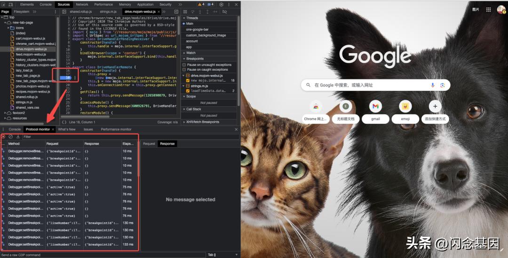The image size is (508, 258).
Task: Switch drawer to Performance monitor tab
Action: [x=116, y=129]
